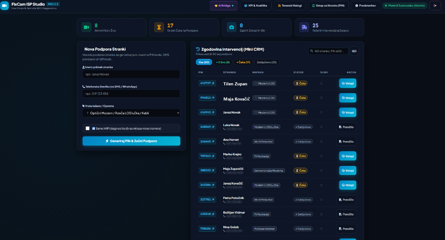Click the Čaka status badge for Tilen Zupan

(x=300, y=84)
